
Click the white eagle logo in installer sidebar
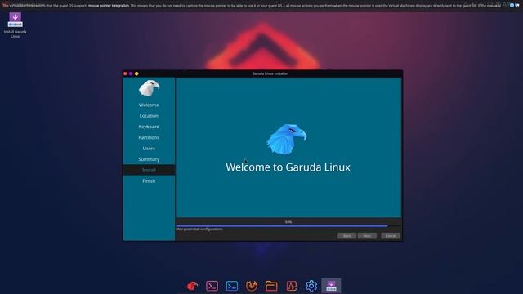coord(149,88)
